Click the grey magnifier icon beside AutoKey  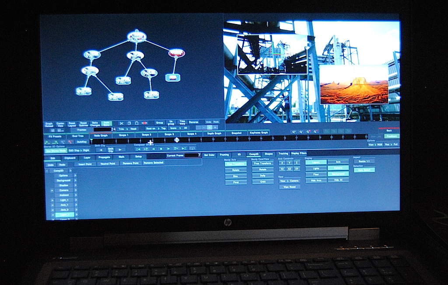[x=63, y=142]
